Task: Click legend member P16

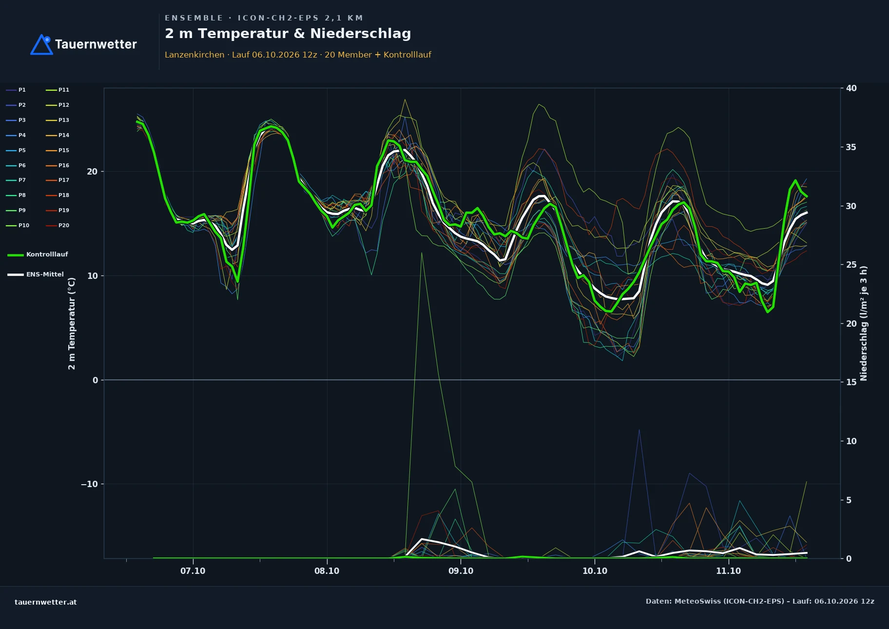Action: point(58,166)
